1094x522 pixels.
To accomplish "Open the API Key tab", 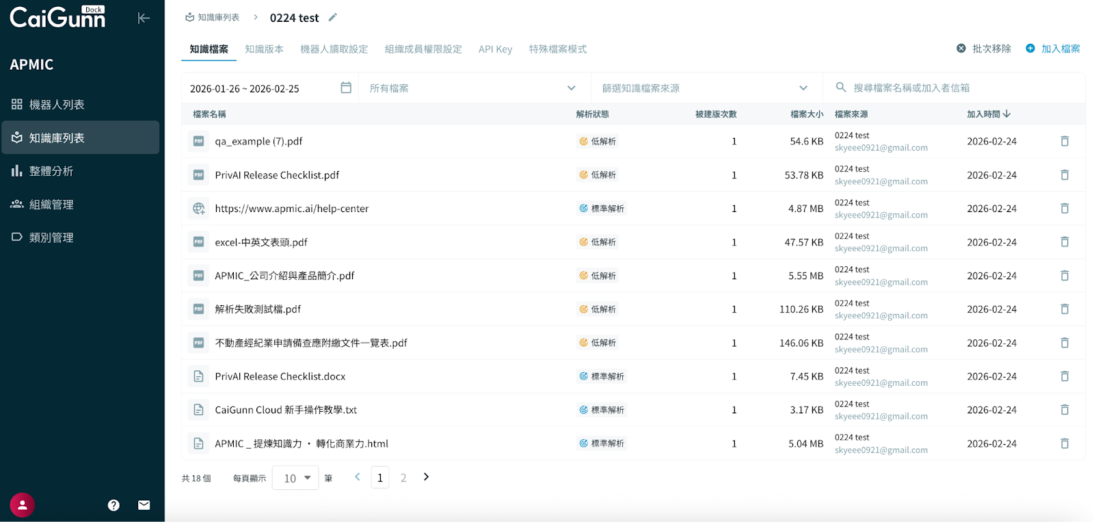I will (495, 49).
